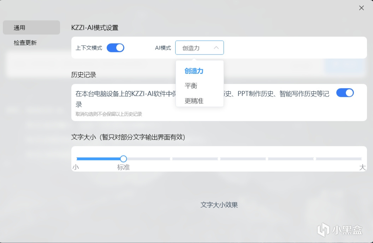Click the 上下文模式 label
The height and width of the screenshot is (243, 373).
click(x=89, y=48)
